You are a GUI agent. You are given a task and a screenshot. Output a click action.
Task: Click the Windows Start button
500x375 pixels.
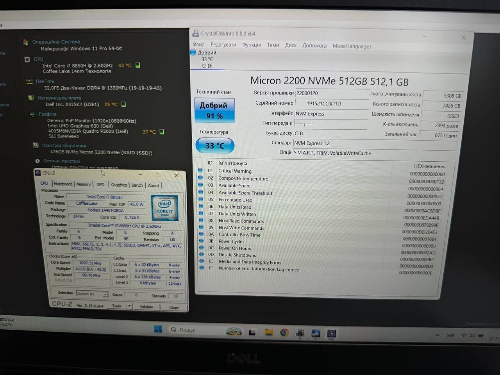tap(158, 329)
